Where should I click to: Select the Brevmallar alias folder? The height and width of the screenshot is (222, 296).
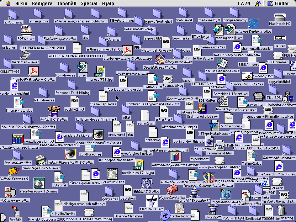point(17,155)
